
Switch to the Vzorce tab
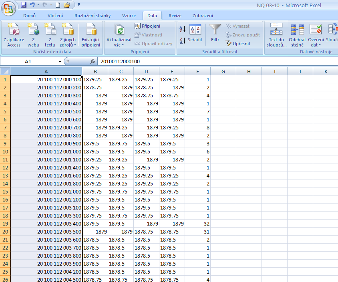129,16
